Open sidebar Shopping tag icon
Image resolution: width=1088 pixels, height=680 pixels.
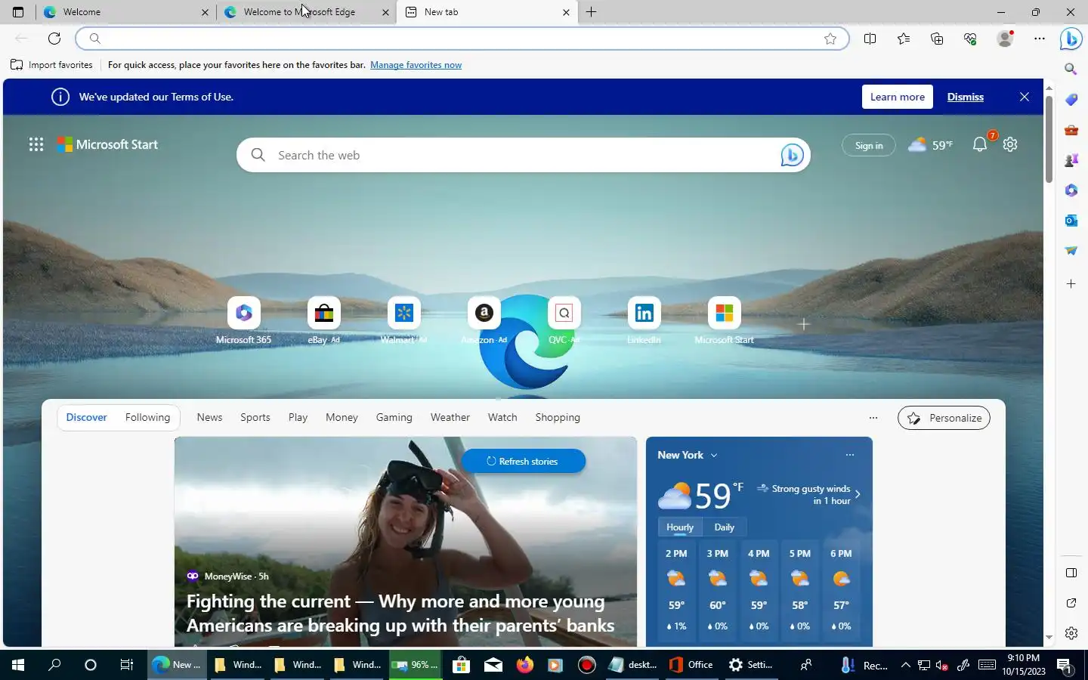click(1071, 100)
